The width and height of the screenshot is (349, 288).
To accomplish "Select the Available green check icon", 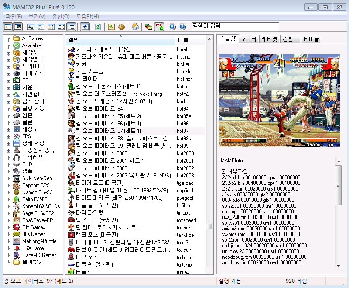I will click(17, 45).
